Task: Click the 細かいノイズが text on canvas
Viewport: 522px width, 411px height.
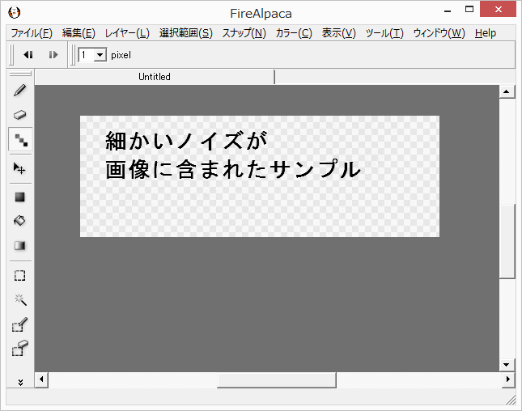Action: [x=186, y=141]
